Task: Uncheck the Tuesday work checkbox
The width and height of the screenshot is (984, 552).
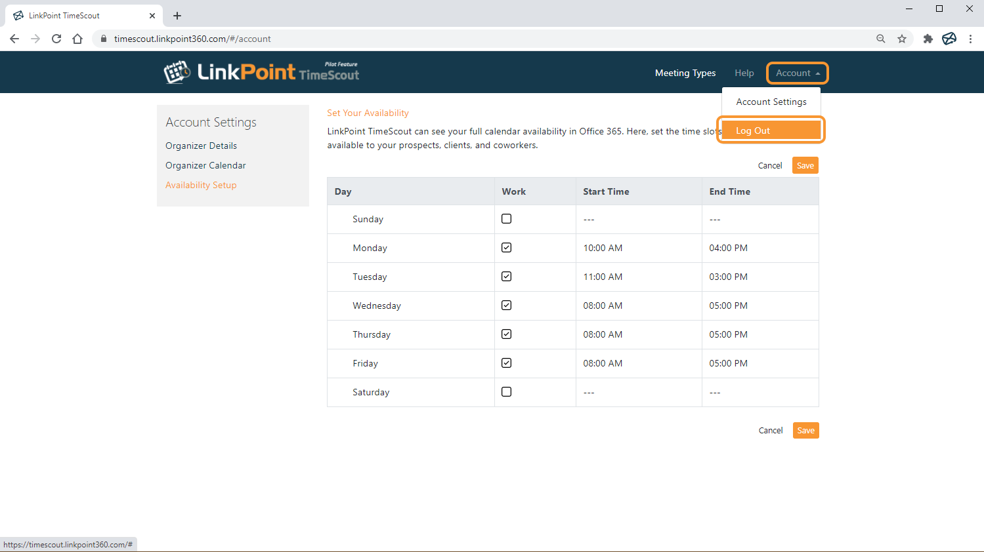Action: point(506,277)
